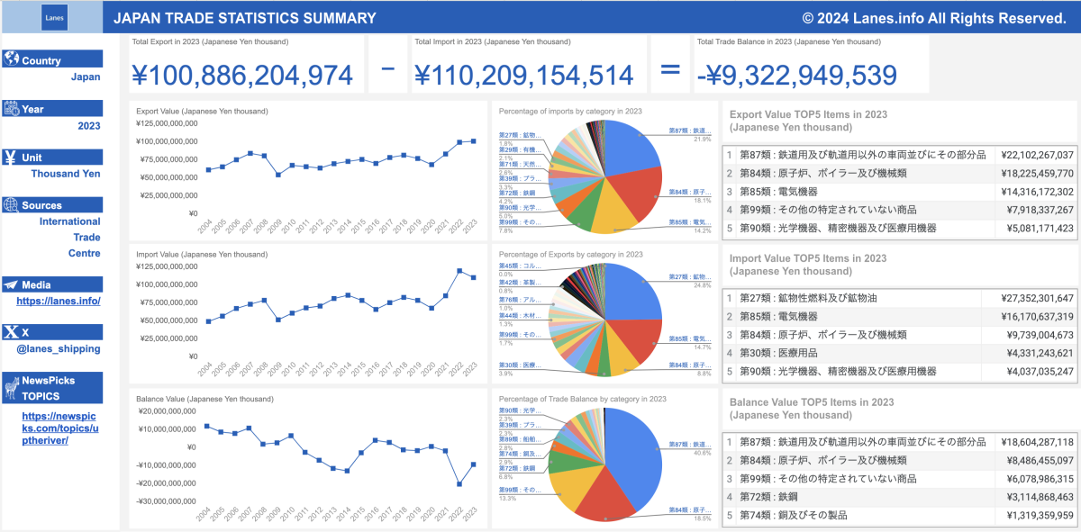Viewport: 1081px width, 532px height.
Task: Click the globe icon beside Country
Action: 12,59
